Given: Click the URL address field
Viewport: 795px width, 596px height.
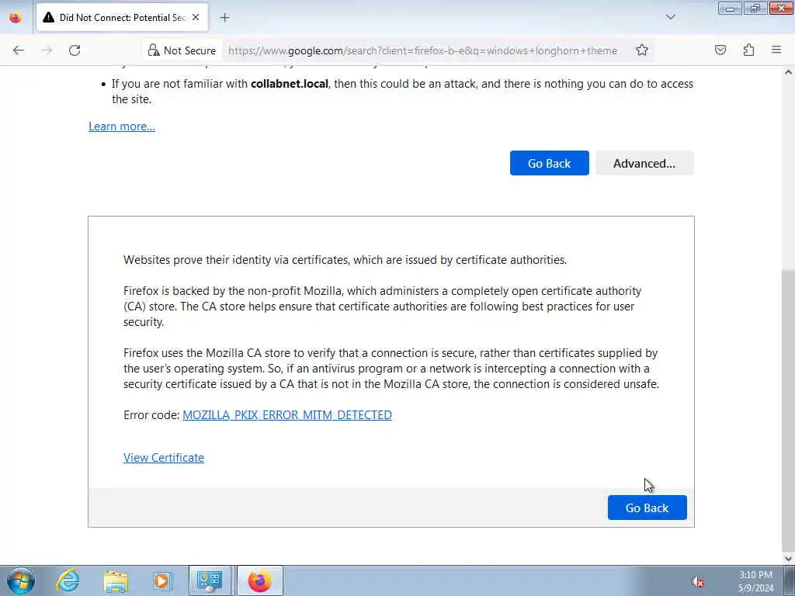Looking at the screenshot, I should (422, 50).
